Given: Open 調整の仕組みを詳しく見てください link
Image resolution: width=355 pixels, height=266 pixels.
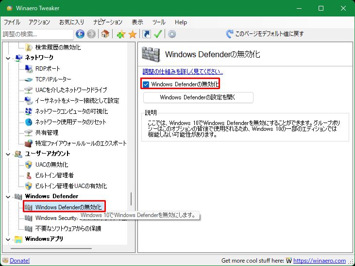Looking at the screenshot, I should 183,72.
